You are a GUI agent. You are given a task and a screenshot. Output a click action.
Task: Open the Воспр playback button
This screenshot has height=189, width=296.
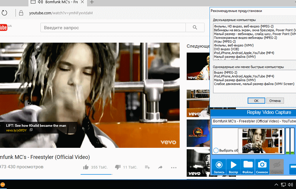tap(233, 167)
